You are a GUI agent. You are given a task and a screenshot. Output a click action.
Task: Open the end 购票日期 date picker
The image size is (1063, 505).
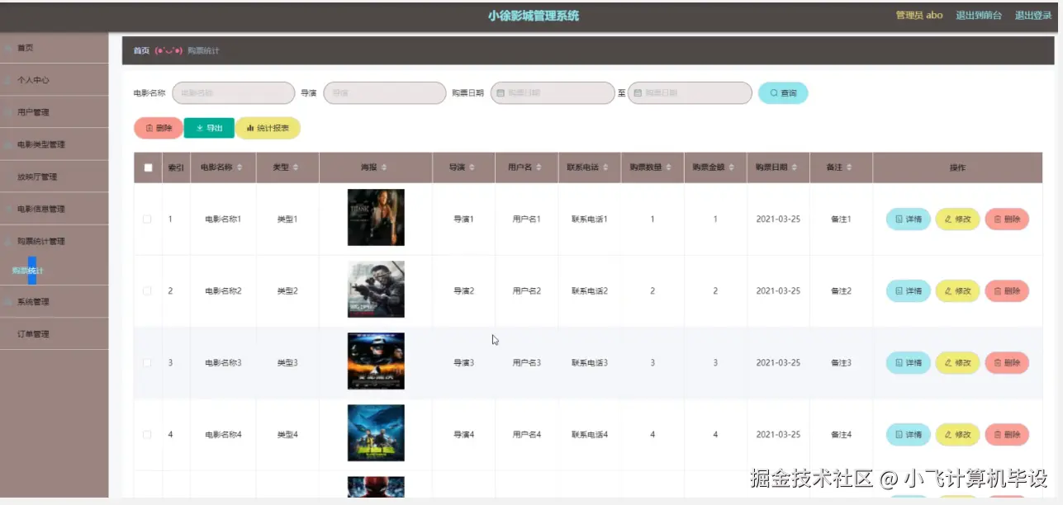[x=690, y=93]
